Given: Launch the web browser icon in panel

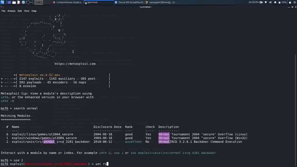Looking at the screenshot, I should tap(23, 2).
